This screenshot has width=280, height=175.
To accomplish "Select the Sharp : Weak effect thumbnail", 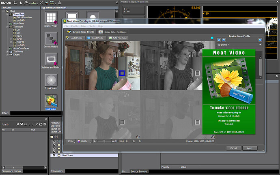I will coord(51,18).
